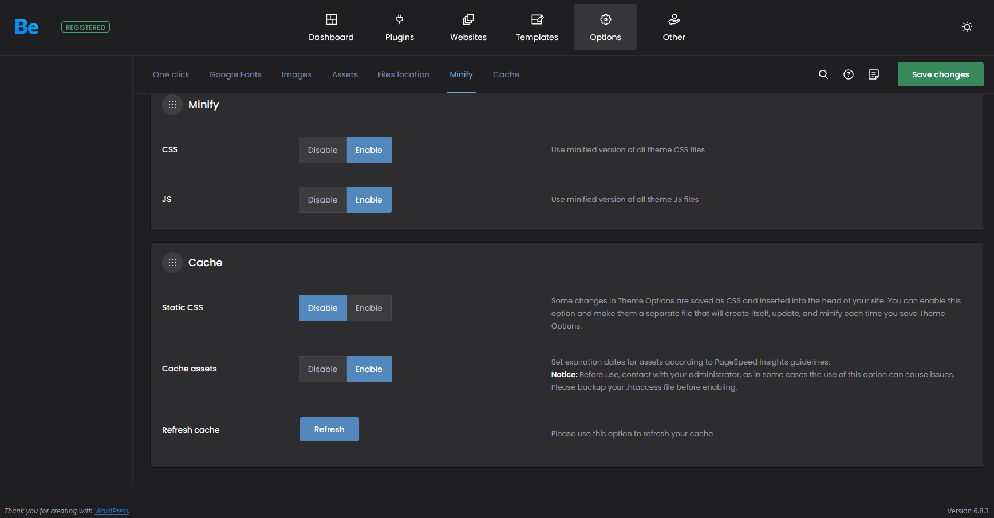Go to Websites section

[468, 27]
